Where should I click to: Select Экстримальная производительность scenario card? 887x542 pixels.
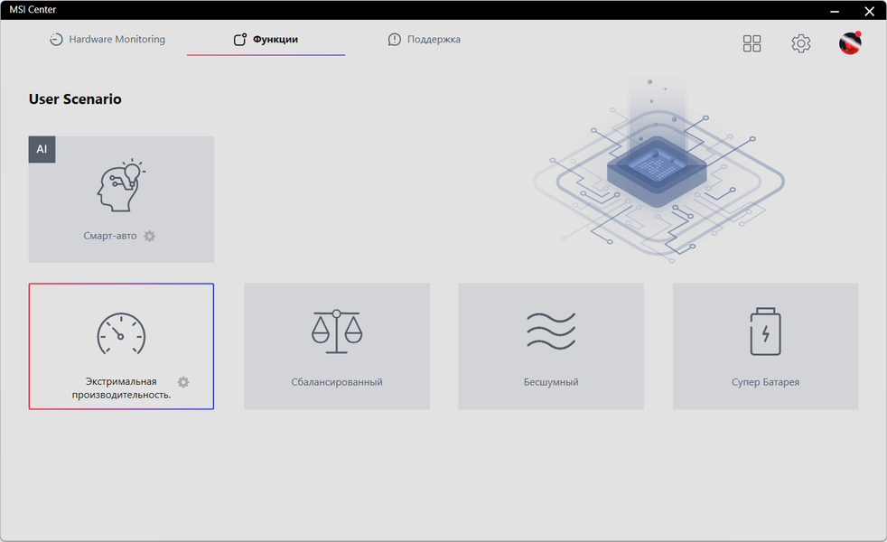[121, 346]
